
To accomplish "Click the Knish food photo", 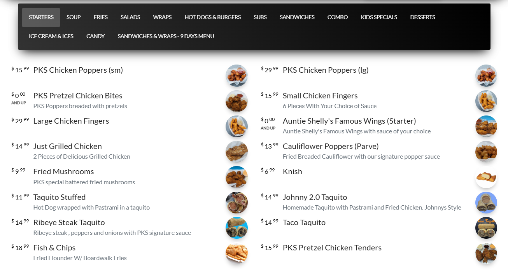I will coord(486,177).
